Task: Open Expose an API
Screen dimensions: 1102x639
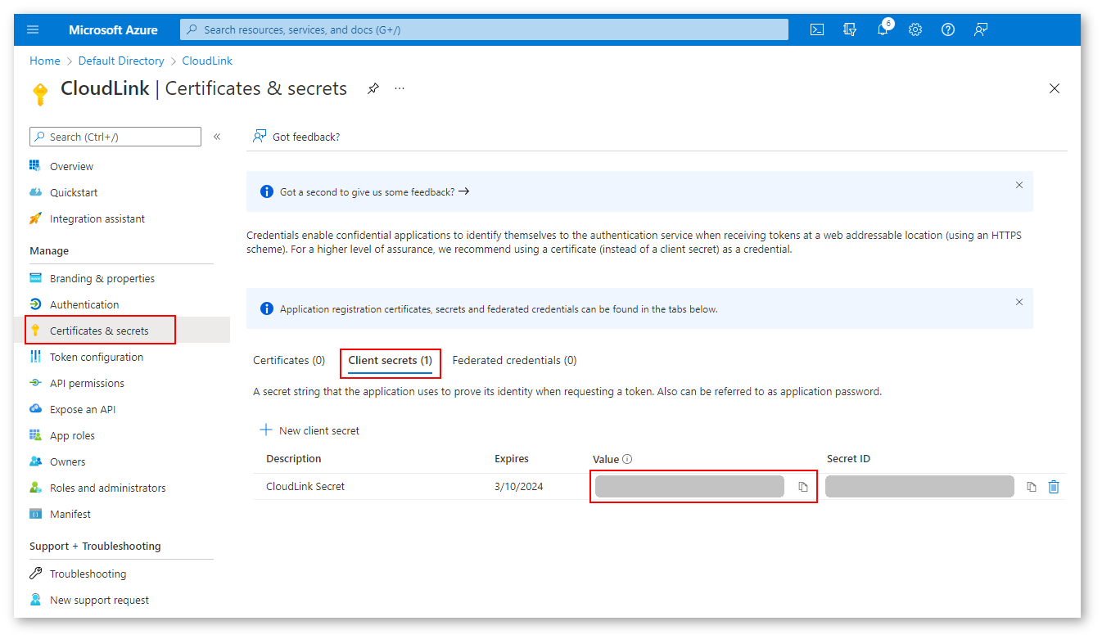Action: 83,409
